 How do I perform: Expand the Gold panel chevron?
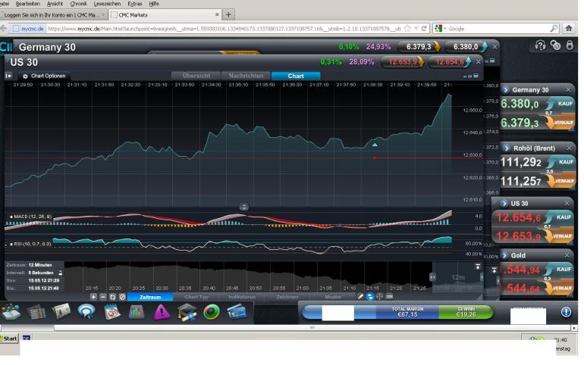coord(505,255)
